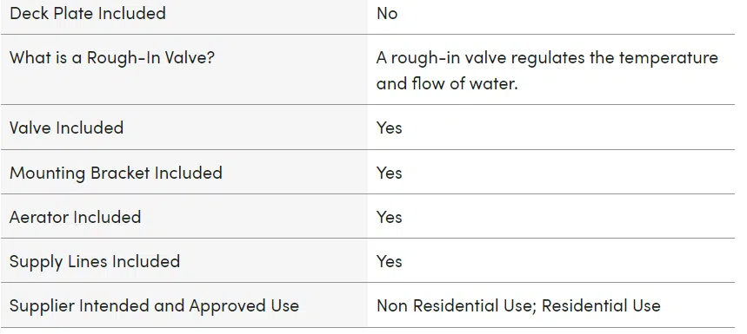
Task: Click 'Yes' next to Supply Lines Included
Action: coord(390,261)
